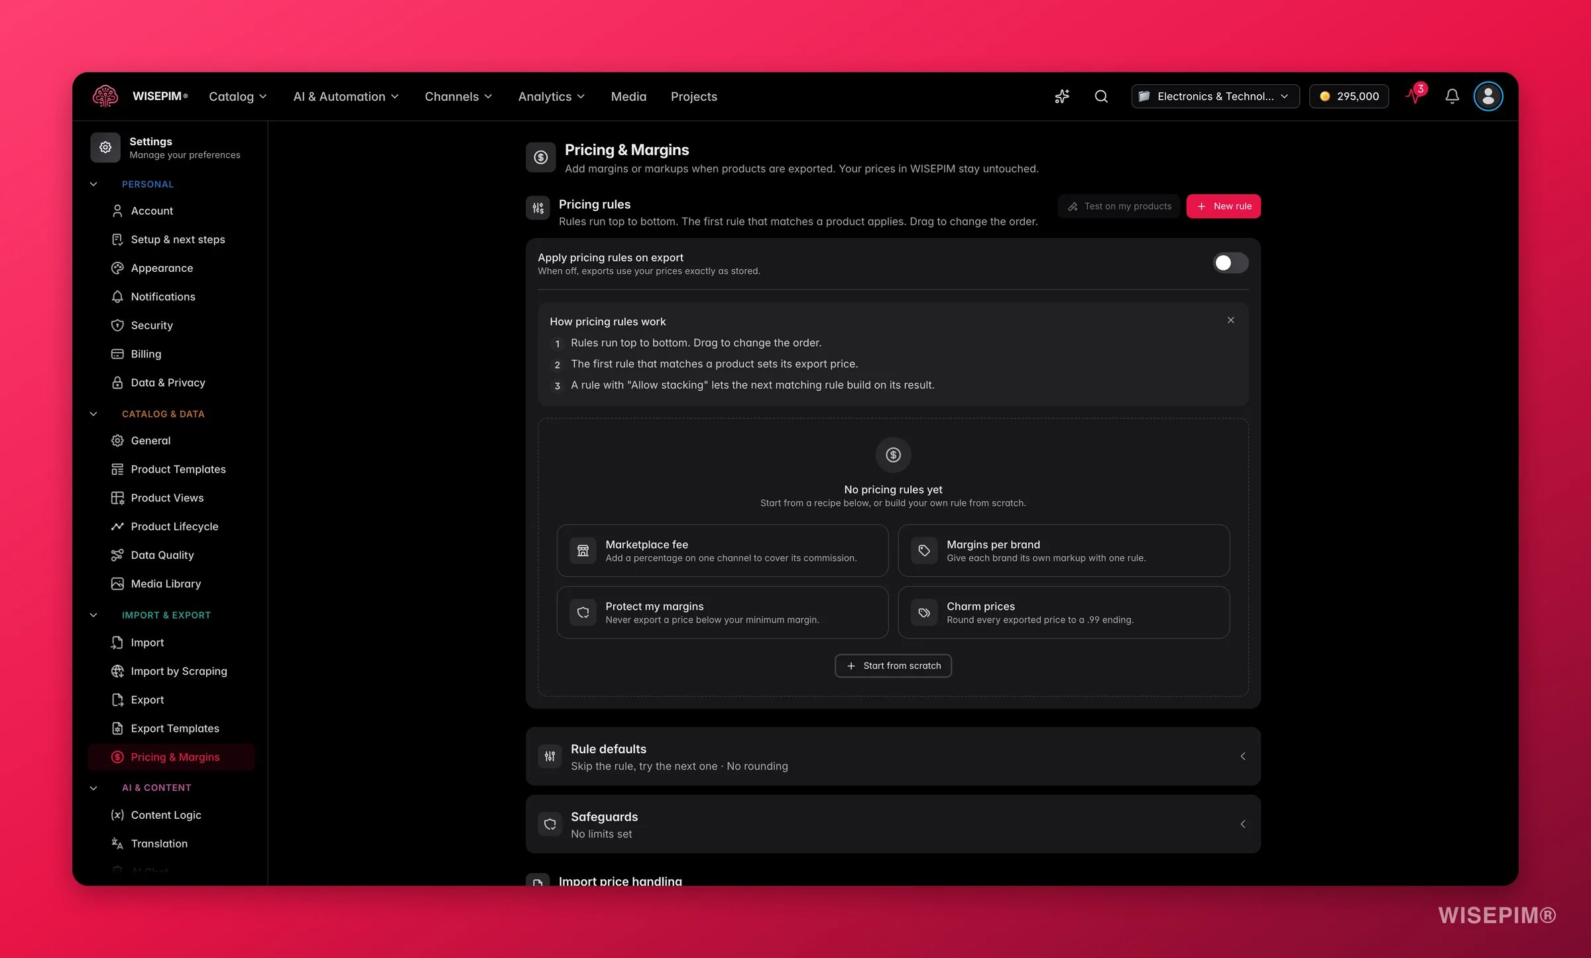Collapse the CATALOG & DATA sidebar section
1591x958 pixels.
click(x=93, y=414)
